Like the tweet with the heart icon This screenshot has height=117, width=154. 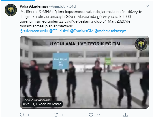91,115
